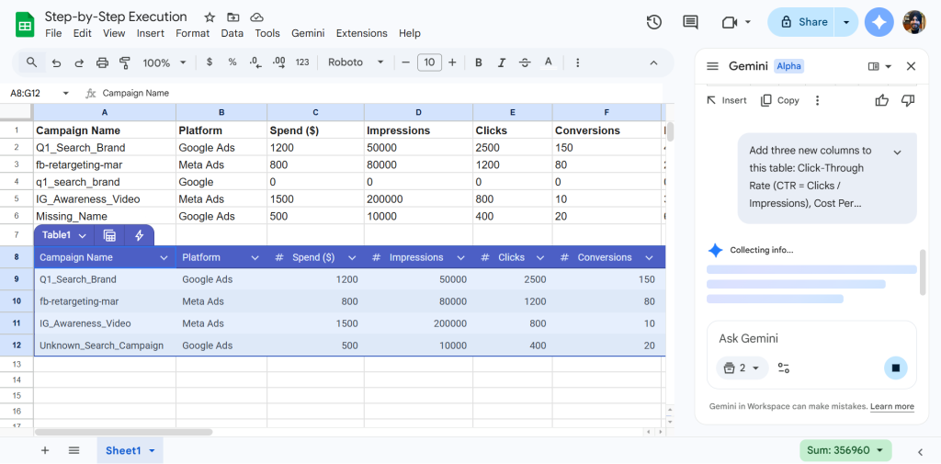Screen dimensions: 941x464
Task: Open the zoom level dropdown
Action: [164, 62]
